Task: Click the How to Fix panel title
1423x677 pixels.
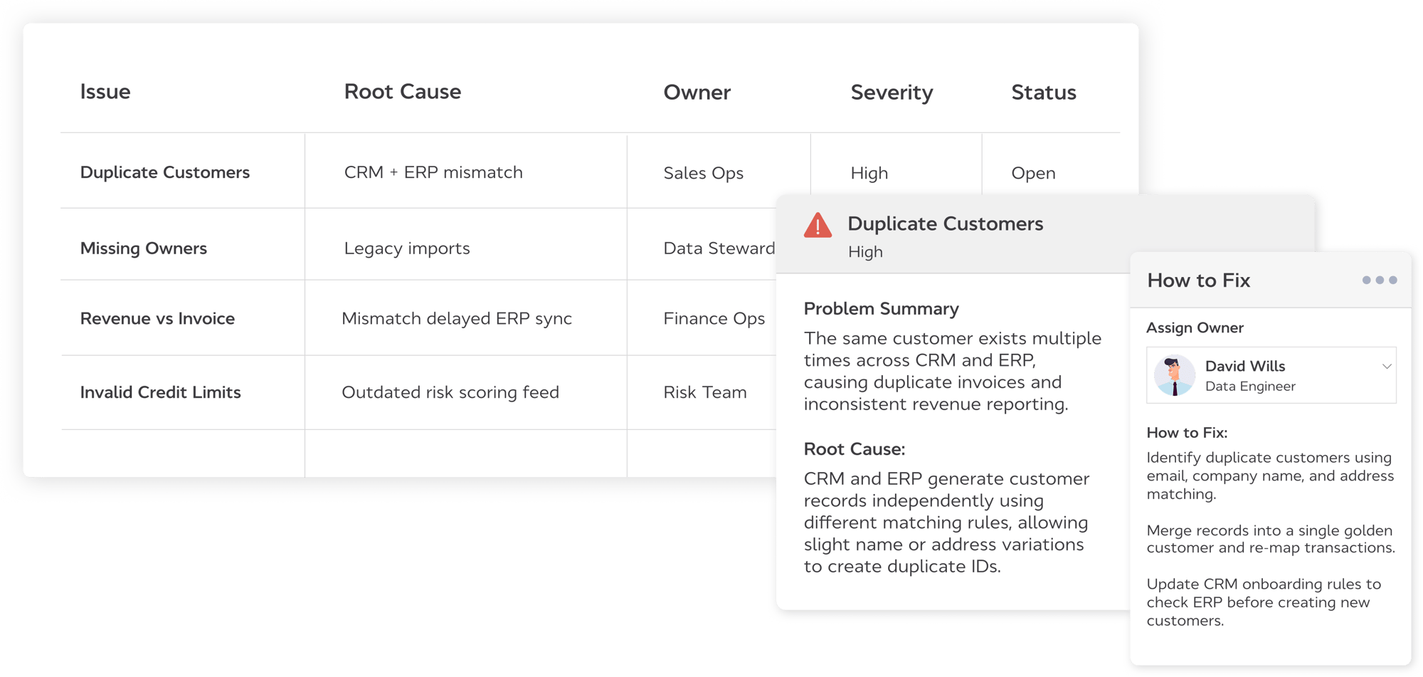Action: 1198,280
